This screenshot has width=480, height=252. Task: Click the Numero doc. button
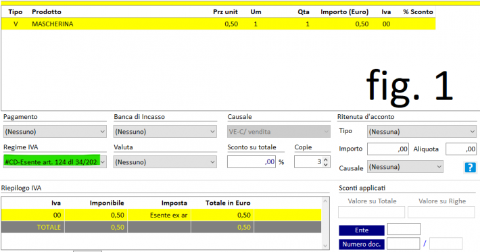(x=362, y=244)
